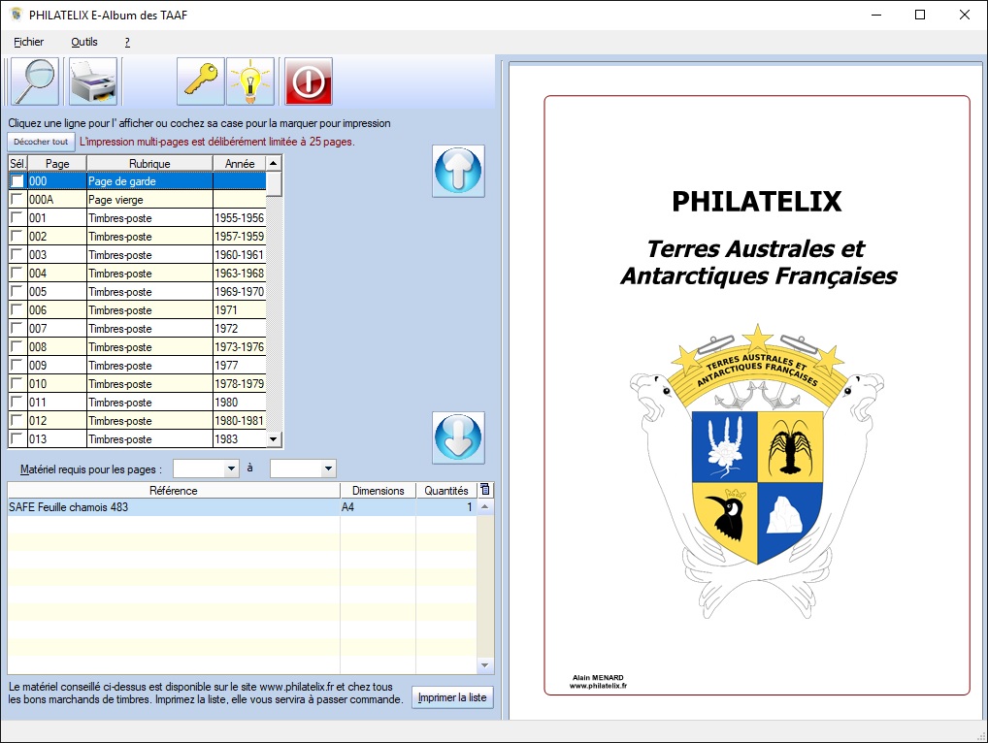Click the '1978-1979' year cell
Screen dimensions: 988x743
240,383
